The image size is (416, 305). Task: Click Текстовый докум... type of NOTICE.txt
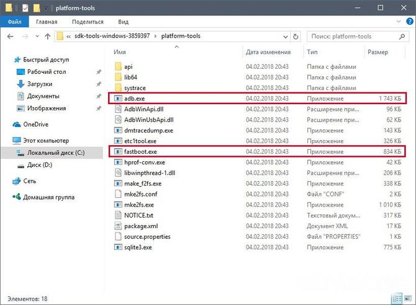tap(333, 216)
